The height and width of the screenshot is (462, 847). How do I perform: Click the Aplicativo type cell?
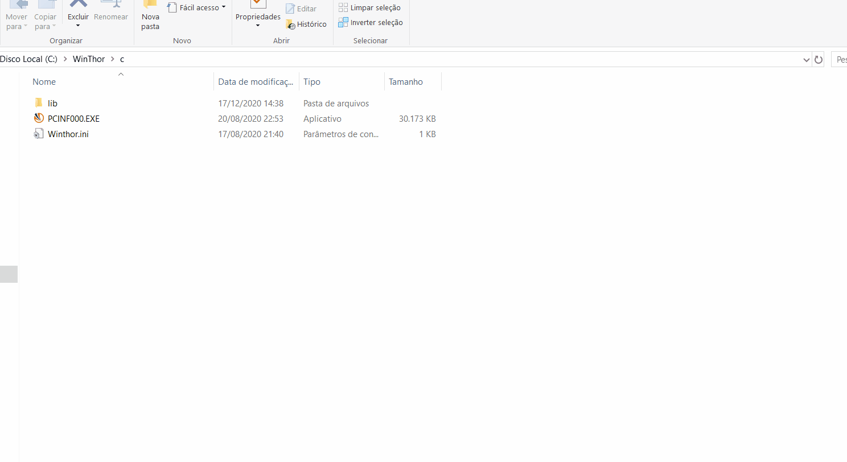click(x=322, y=119)
